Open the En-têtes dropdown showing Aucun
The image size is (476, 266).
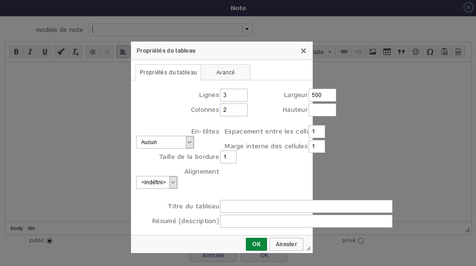tap(165, 142)
